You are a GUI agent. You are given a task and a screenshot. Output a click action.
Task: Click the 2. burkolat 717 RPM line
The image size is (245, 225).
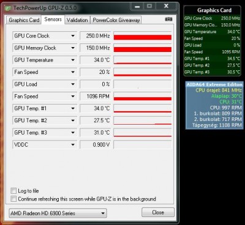[218, 119]
